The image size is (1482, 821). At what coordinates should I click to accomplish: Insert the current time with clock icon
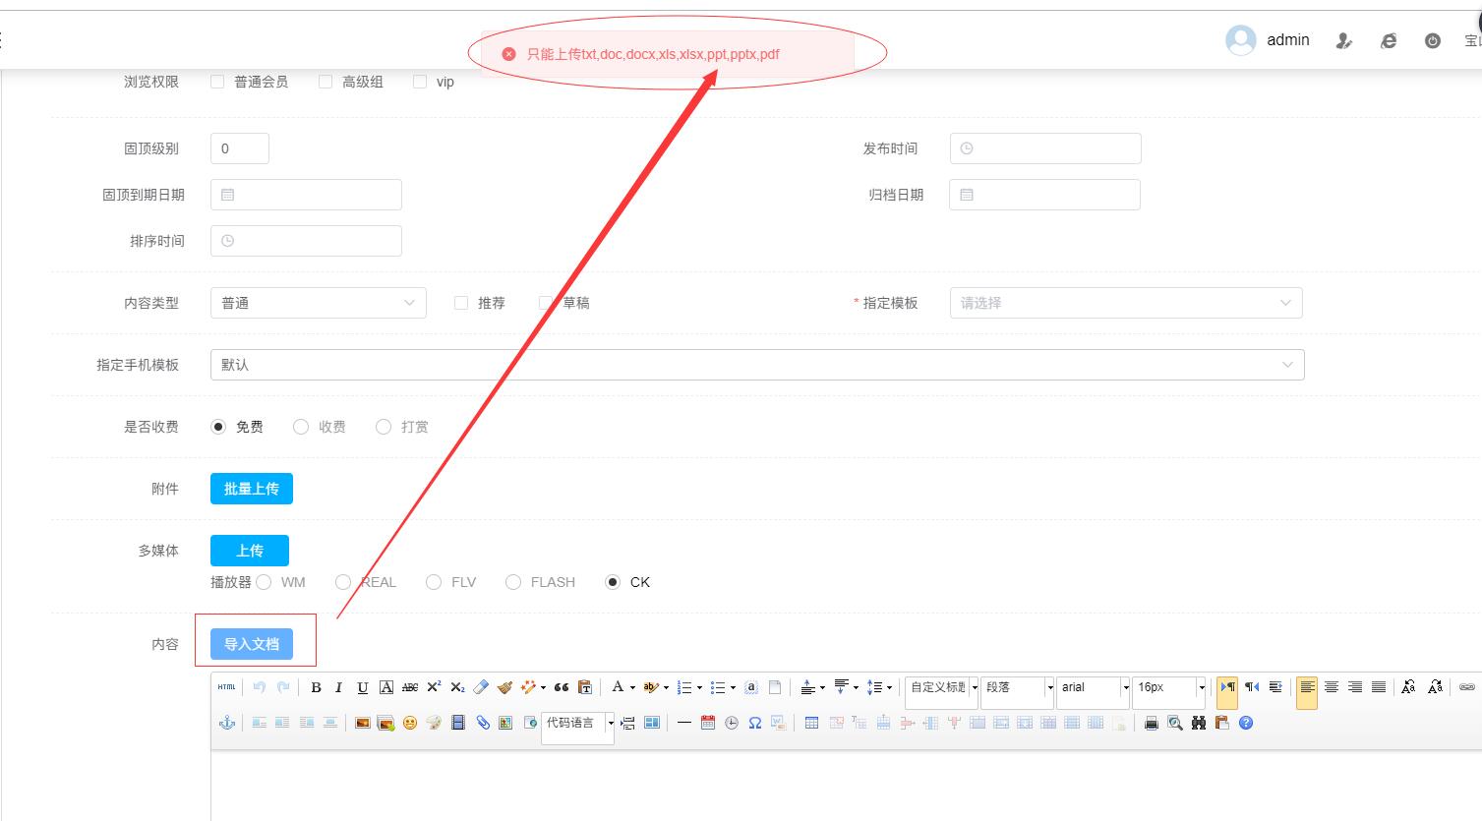pos(732,723)
